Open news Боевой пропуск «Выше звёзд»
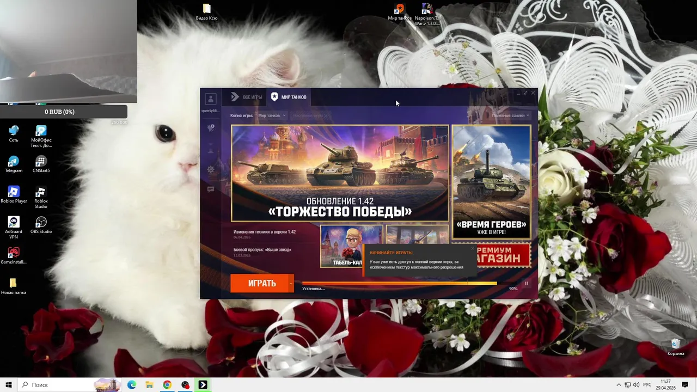Screen dimensions: 697x392 point(262,249)
